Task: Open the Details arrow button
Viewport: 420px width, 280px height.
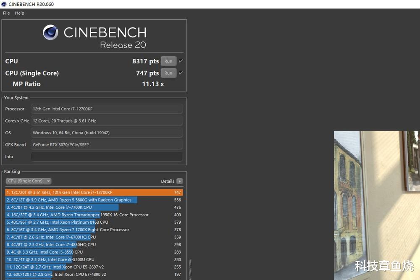Action: click(x=180, y=181)
